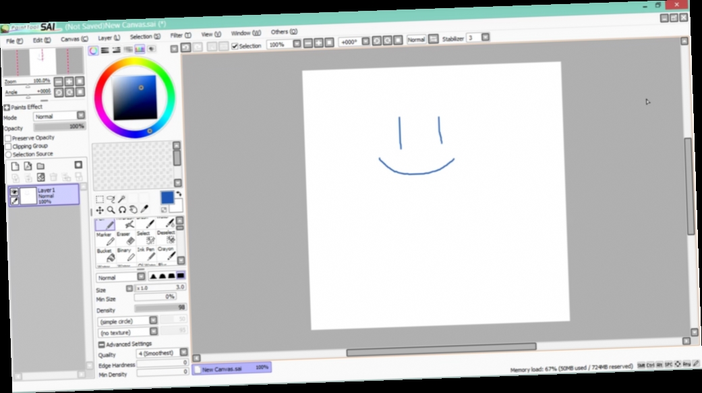The image size is (702, 393).
Task: Open the Window menu
Action: [241, 32]
